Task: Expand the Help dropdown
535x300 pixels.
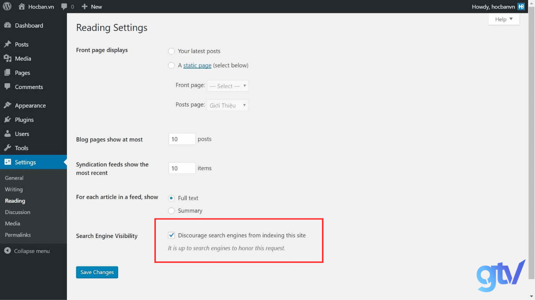Action: pos(504,19)
